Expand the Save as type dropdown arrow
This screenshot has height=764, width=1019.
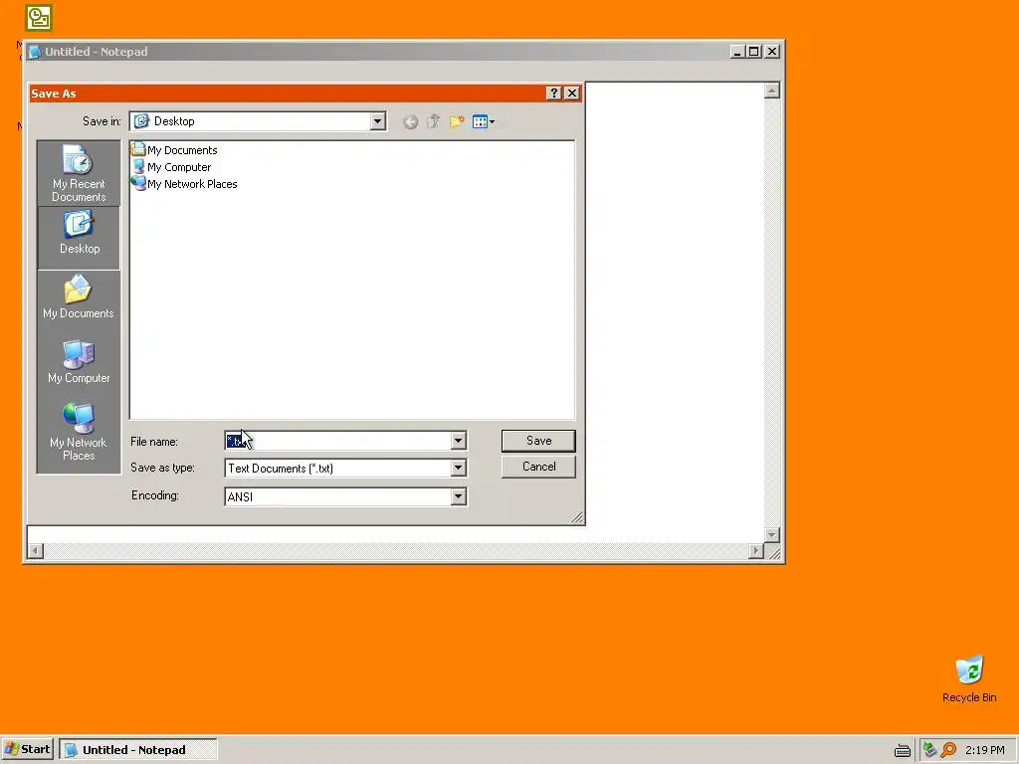(458, 468)
